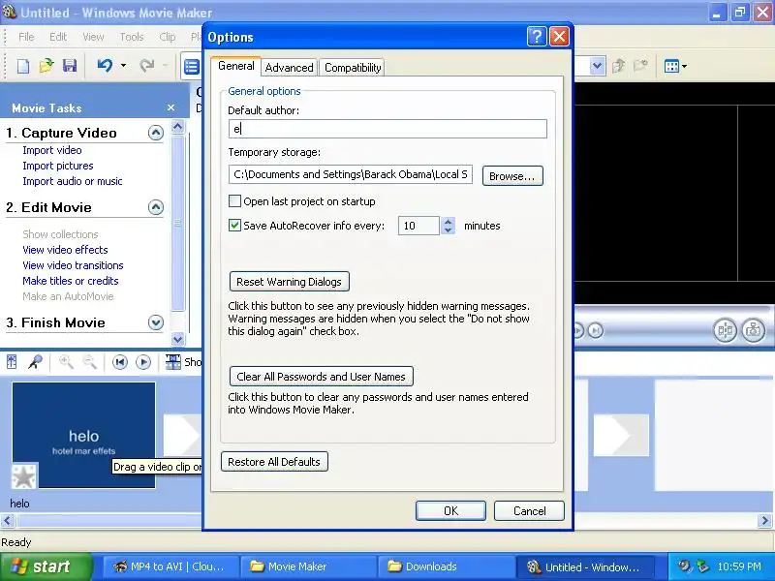Click the Windows Start button
The width and height of the screenshot is (775, 581).
(x=46, y=566)
